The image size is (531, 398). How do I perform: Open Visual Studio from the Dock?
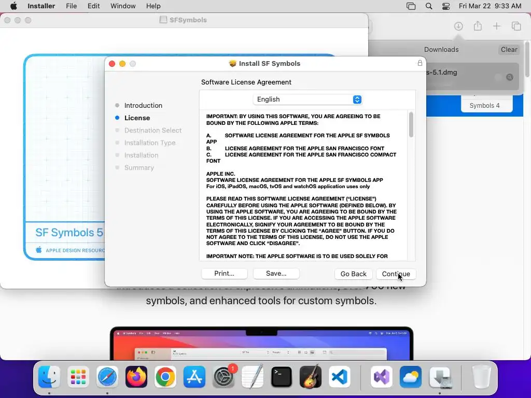click(x=382, y=377)
